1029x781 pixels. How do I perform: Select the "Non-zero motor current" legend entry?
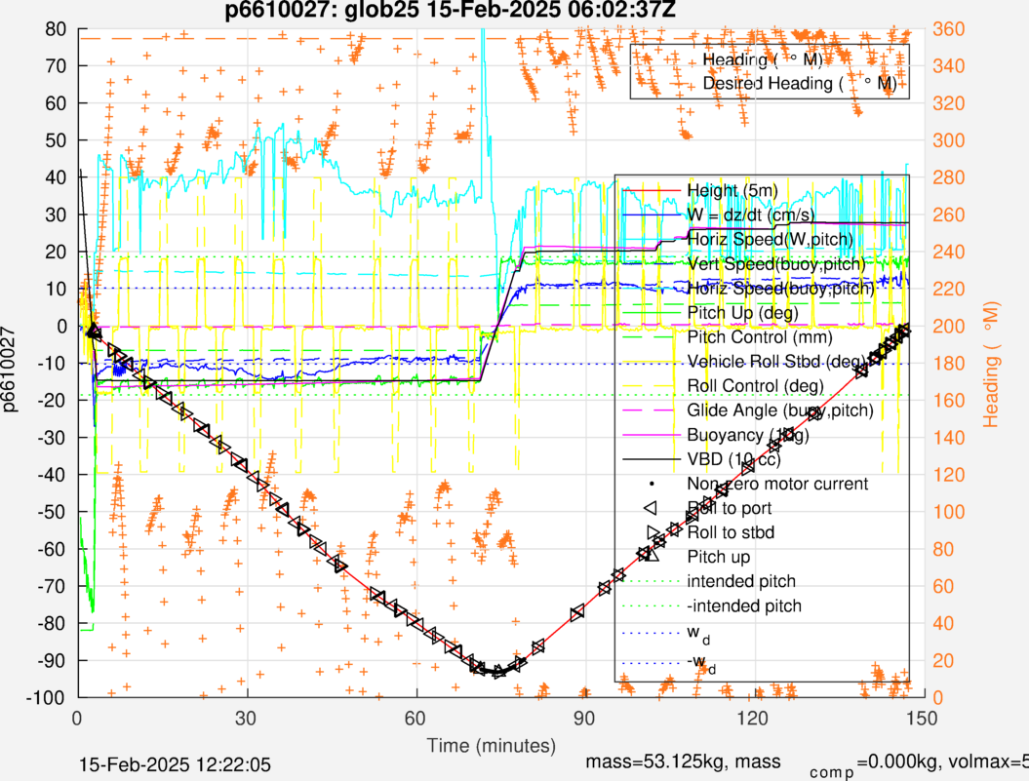point(777,484)
